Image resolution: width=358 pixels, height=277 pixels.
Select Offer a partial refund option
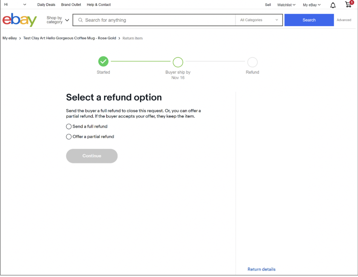[x=69, y=137]
